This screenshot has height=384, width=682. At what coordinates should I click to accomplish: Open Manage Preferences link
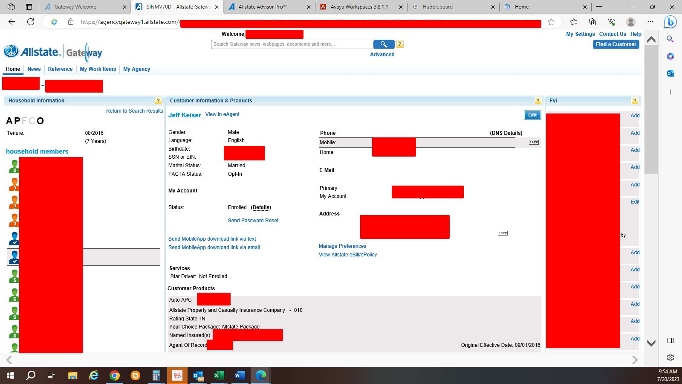(342, 246)
